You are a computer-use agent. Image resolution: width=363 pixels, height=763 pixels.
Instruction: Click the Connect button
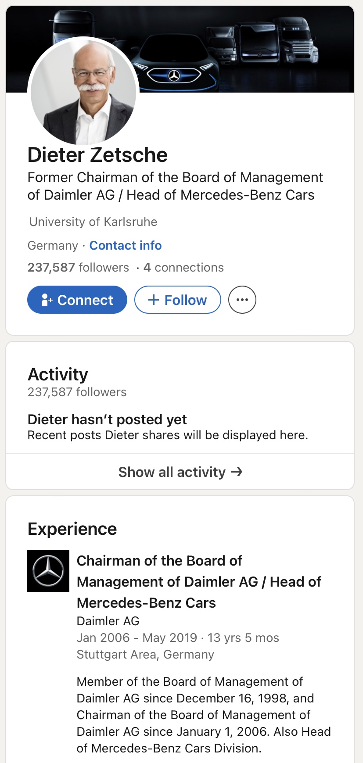pos(77,300)
